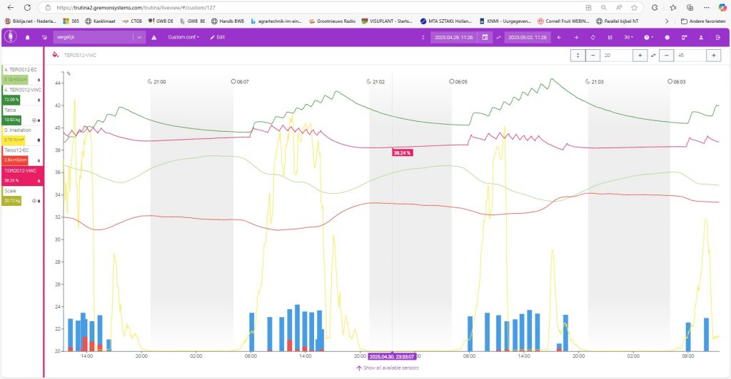Click the 2025.04.30. 23:33:07 cursor timestamp
The width and height of the screenshot is (731, 379).
392,357
